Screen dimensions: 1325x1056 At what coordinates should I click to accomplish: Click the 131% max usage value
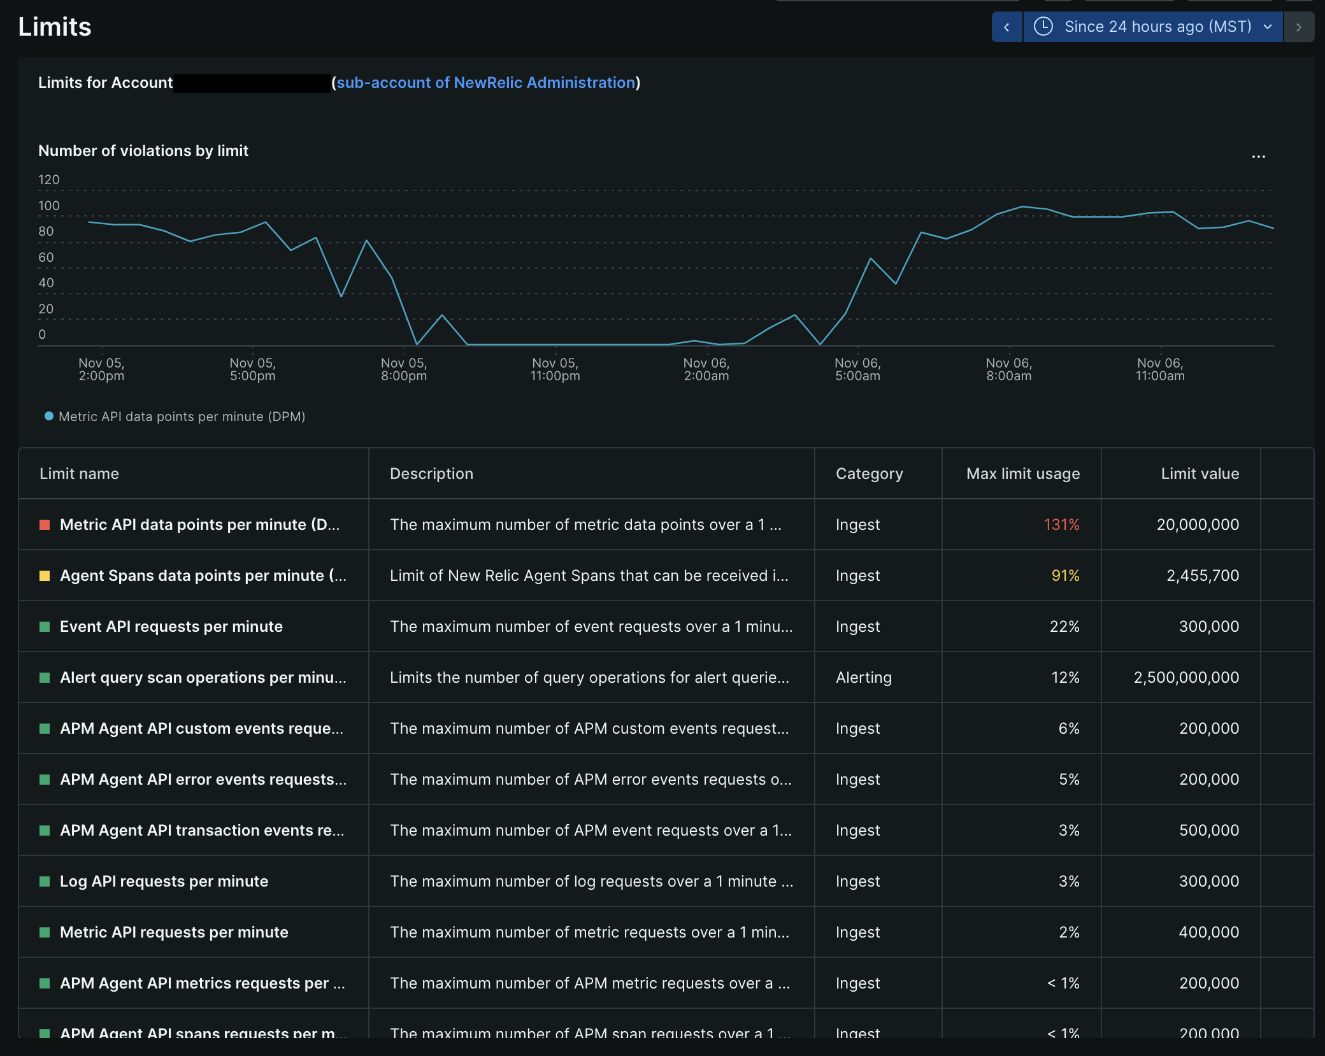coord(1061,525)
